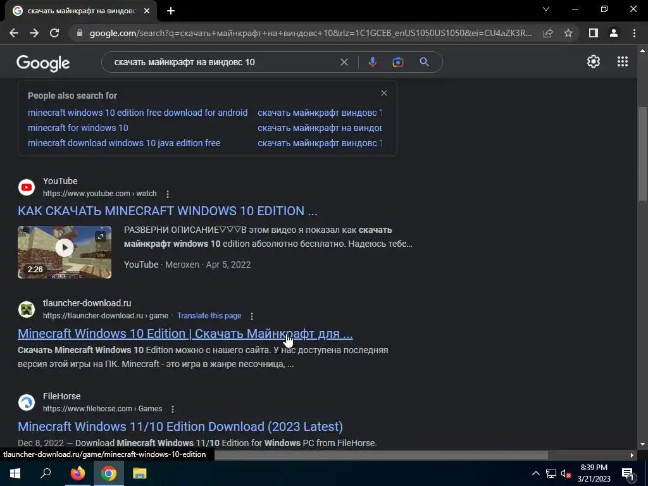The height and width of the screenshot is (486, 648).
Task: Click in the Google search box
Action: tap(223, 62)
